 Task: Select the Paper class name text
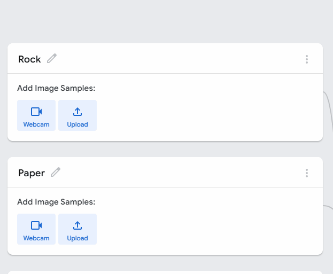(x=32, y=173)
